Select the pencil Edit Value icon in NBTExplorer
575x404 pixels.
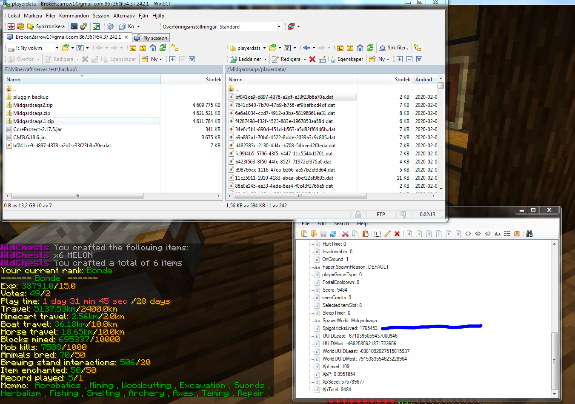[387, 233]
